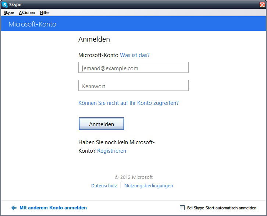Open the Aktionen menu
This screenshot has width=267, height=216.
point(27,13)
